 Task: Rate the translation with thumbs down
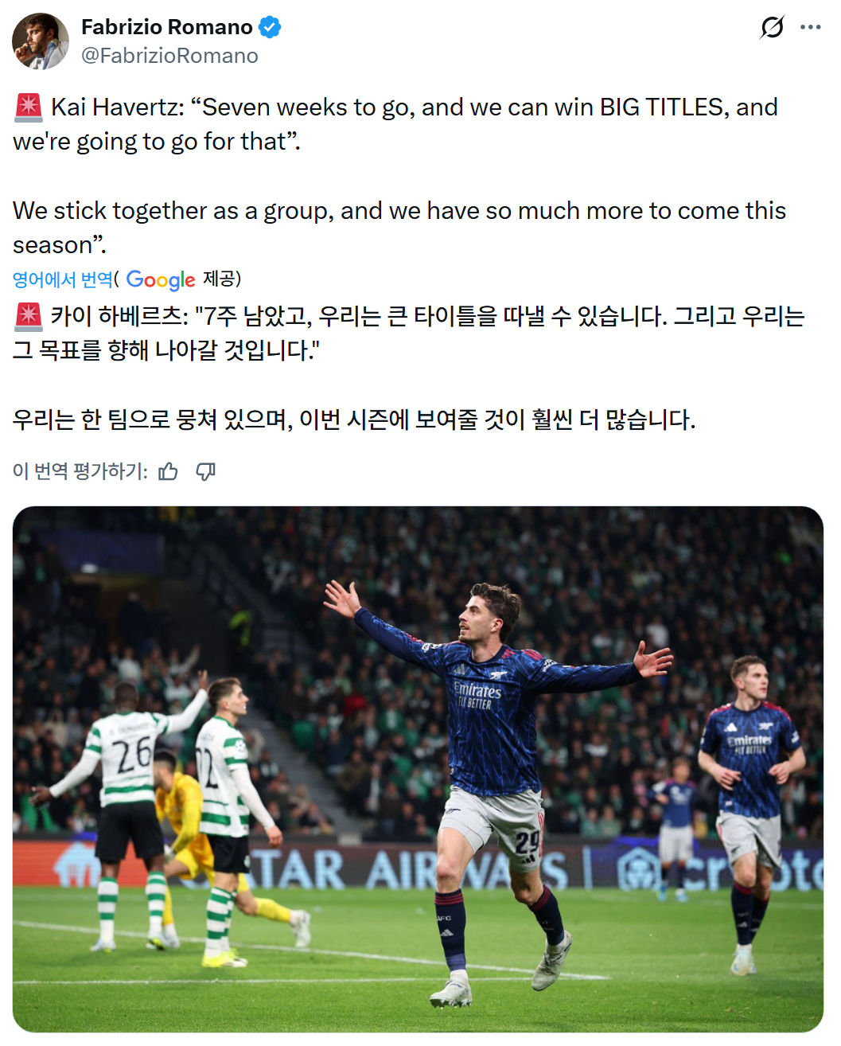pos(206,472)
